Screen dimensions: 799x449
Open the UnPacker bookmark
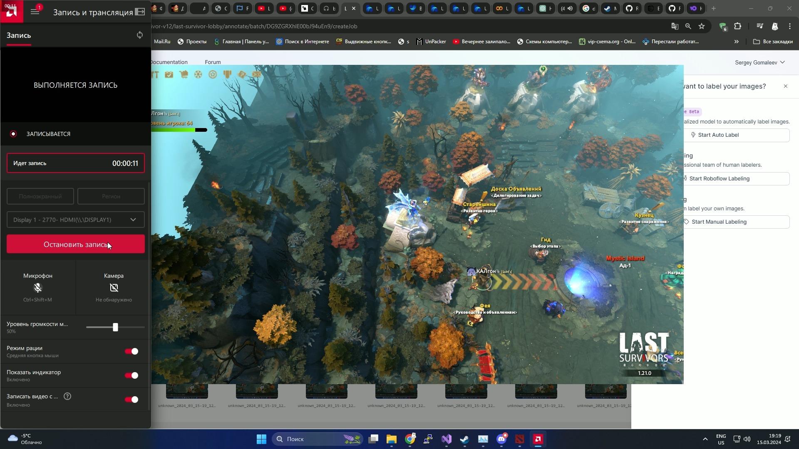431,42
